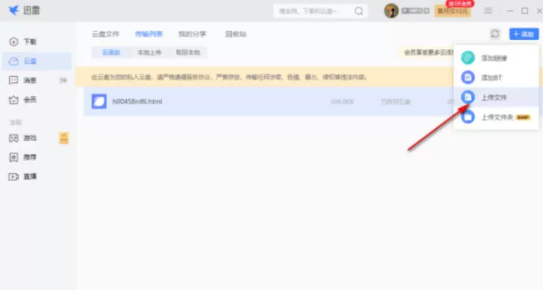Select the 云添加 sub-tab

click(111, 53)
